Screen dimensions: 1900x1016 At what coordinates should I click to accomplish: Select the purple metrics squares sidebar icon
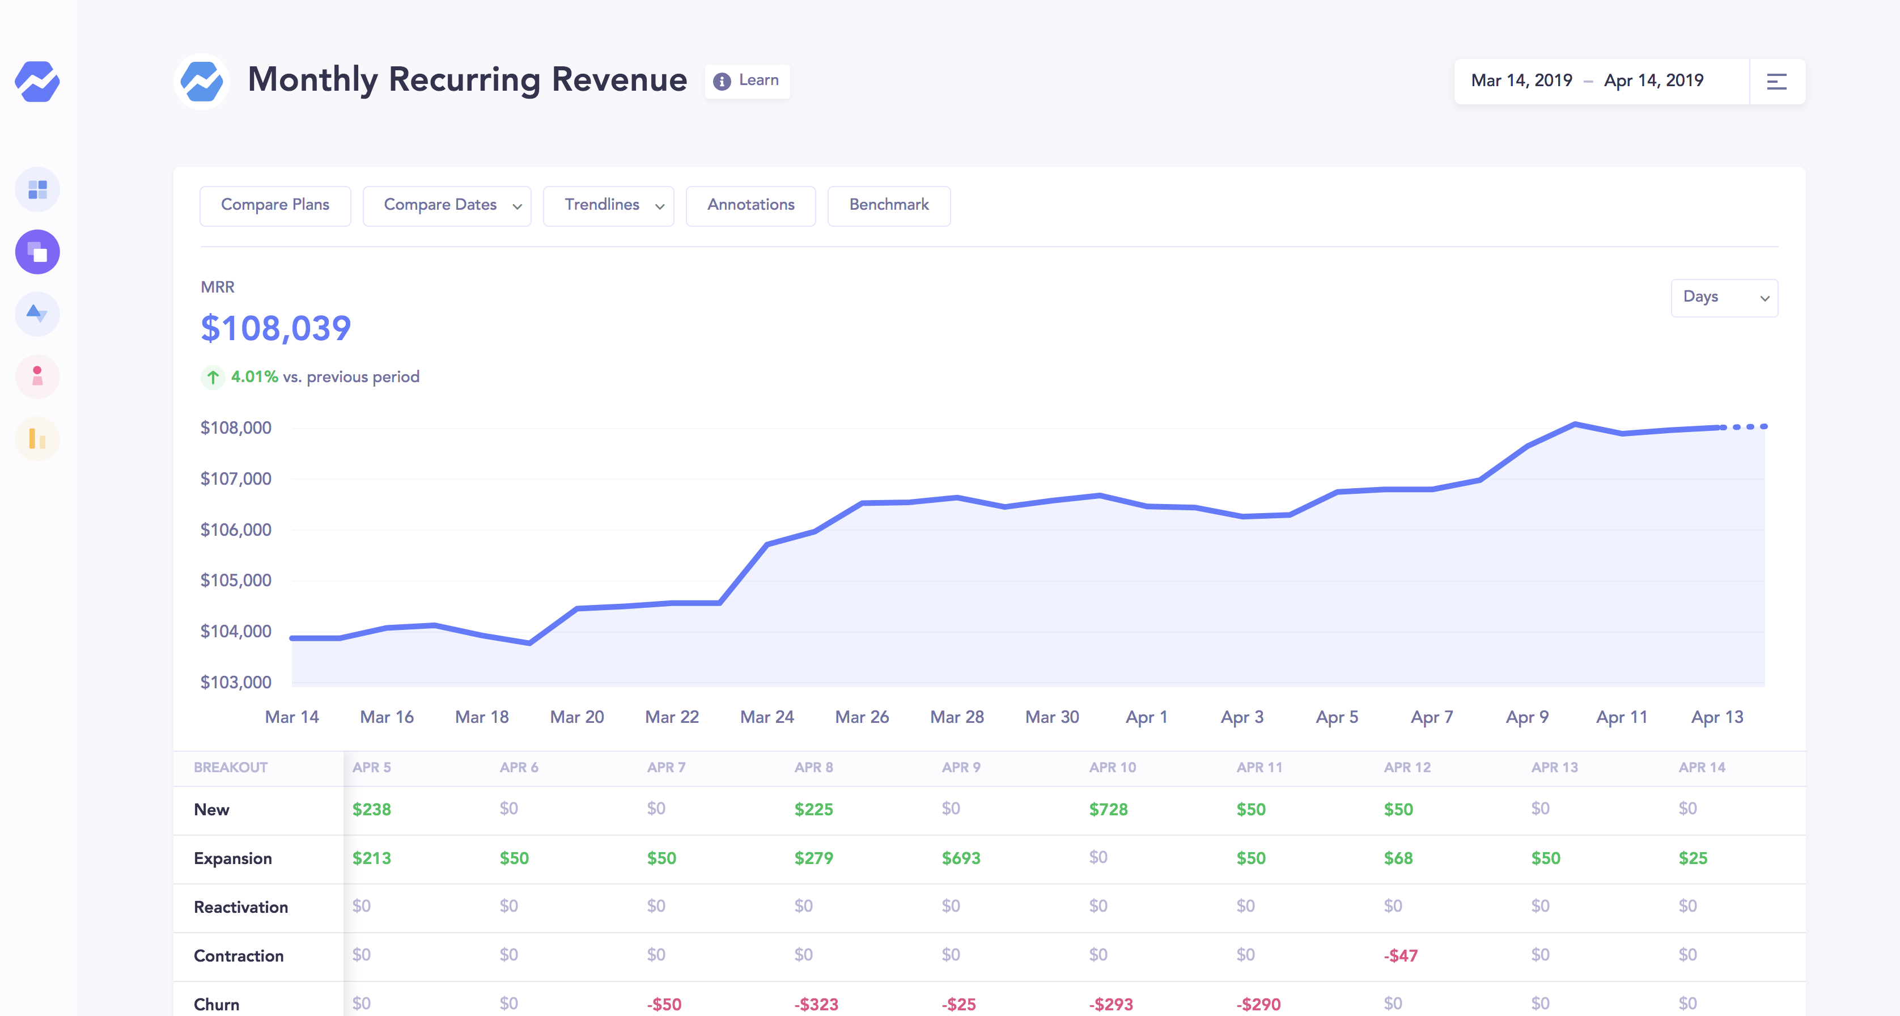pos(37,252)
